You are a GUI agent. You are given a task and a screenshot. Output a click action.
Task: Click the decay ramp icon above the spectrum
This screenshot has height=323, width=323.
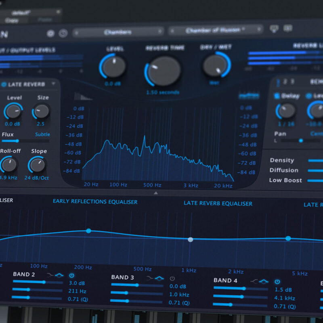point(83,96)
